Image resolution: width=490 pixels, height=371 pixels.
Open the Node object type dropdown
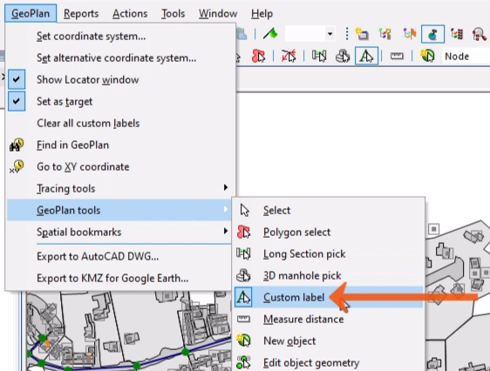pyautogui.click(x=466, y=56)
